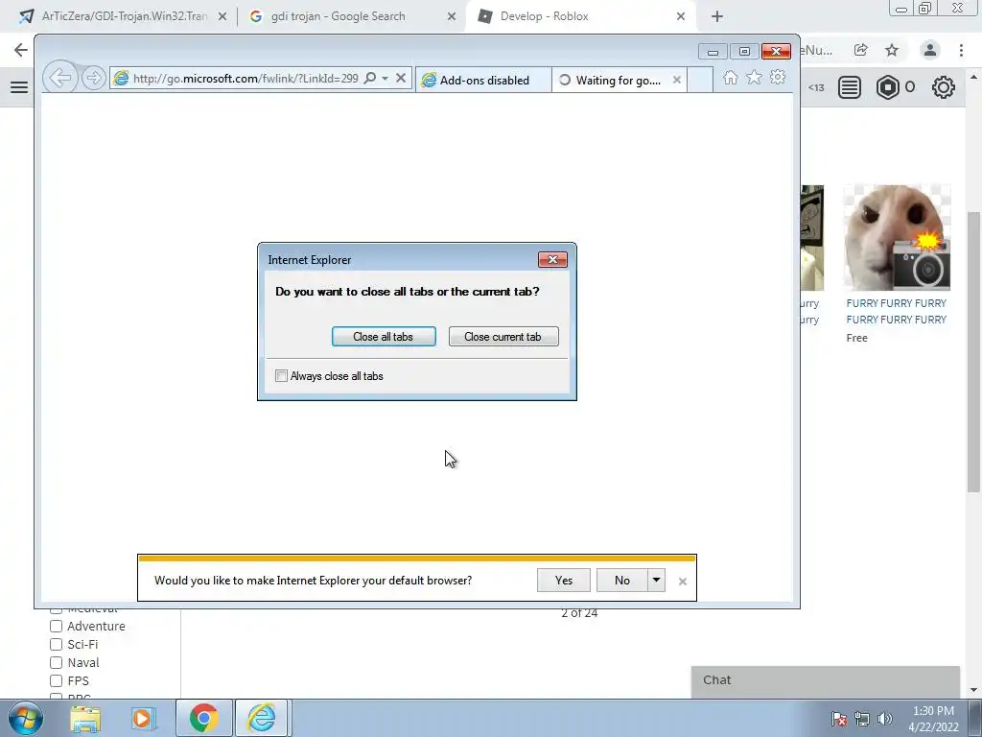Open the volume speaker tray icon
982x737 pixels.
pos(885,719)
